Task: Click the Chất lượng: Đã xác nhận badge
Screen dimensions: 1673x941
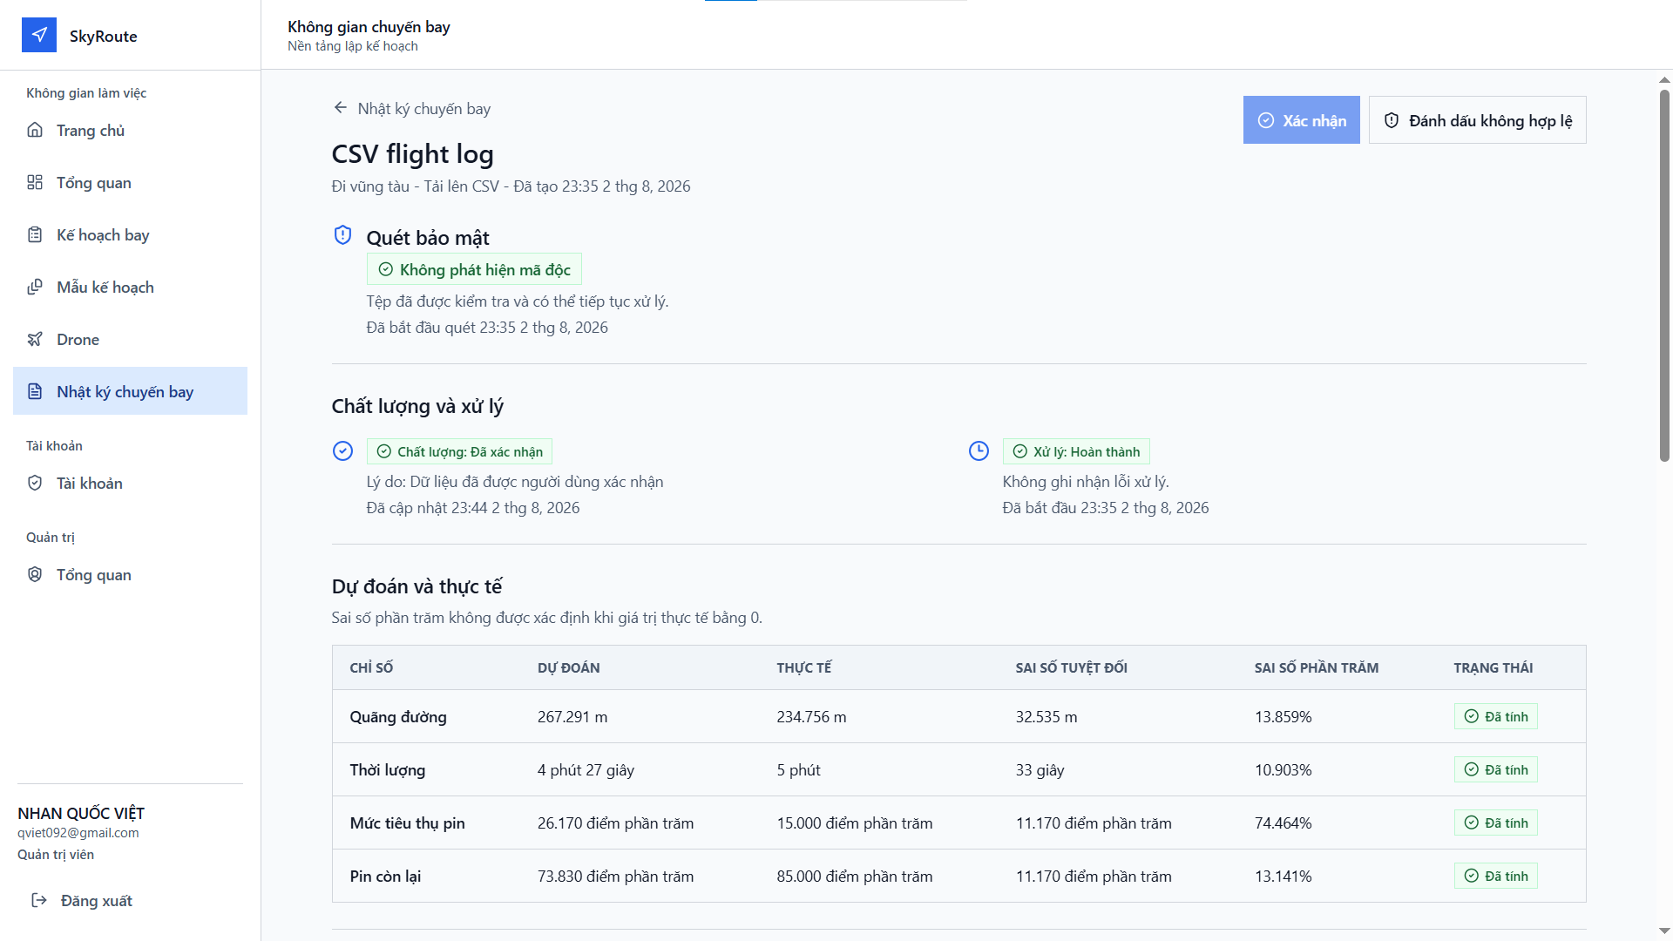Action: [x=459, y=451]
